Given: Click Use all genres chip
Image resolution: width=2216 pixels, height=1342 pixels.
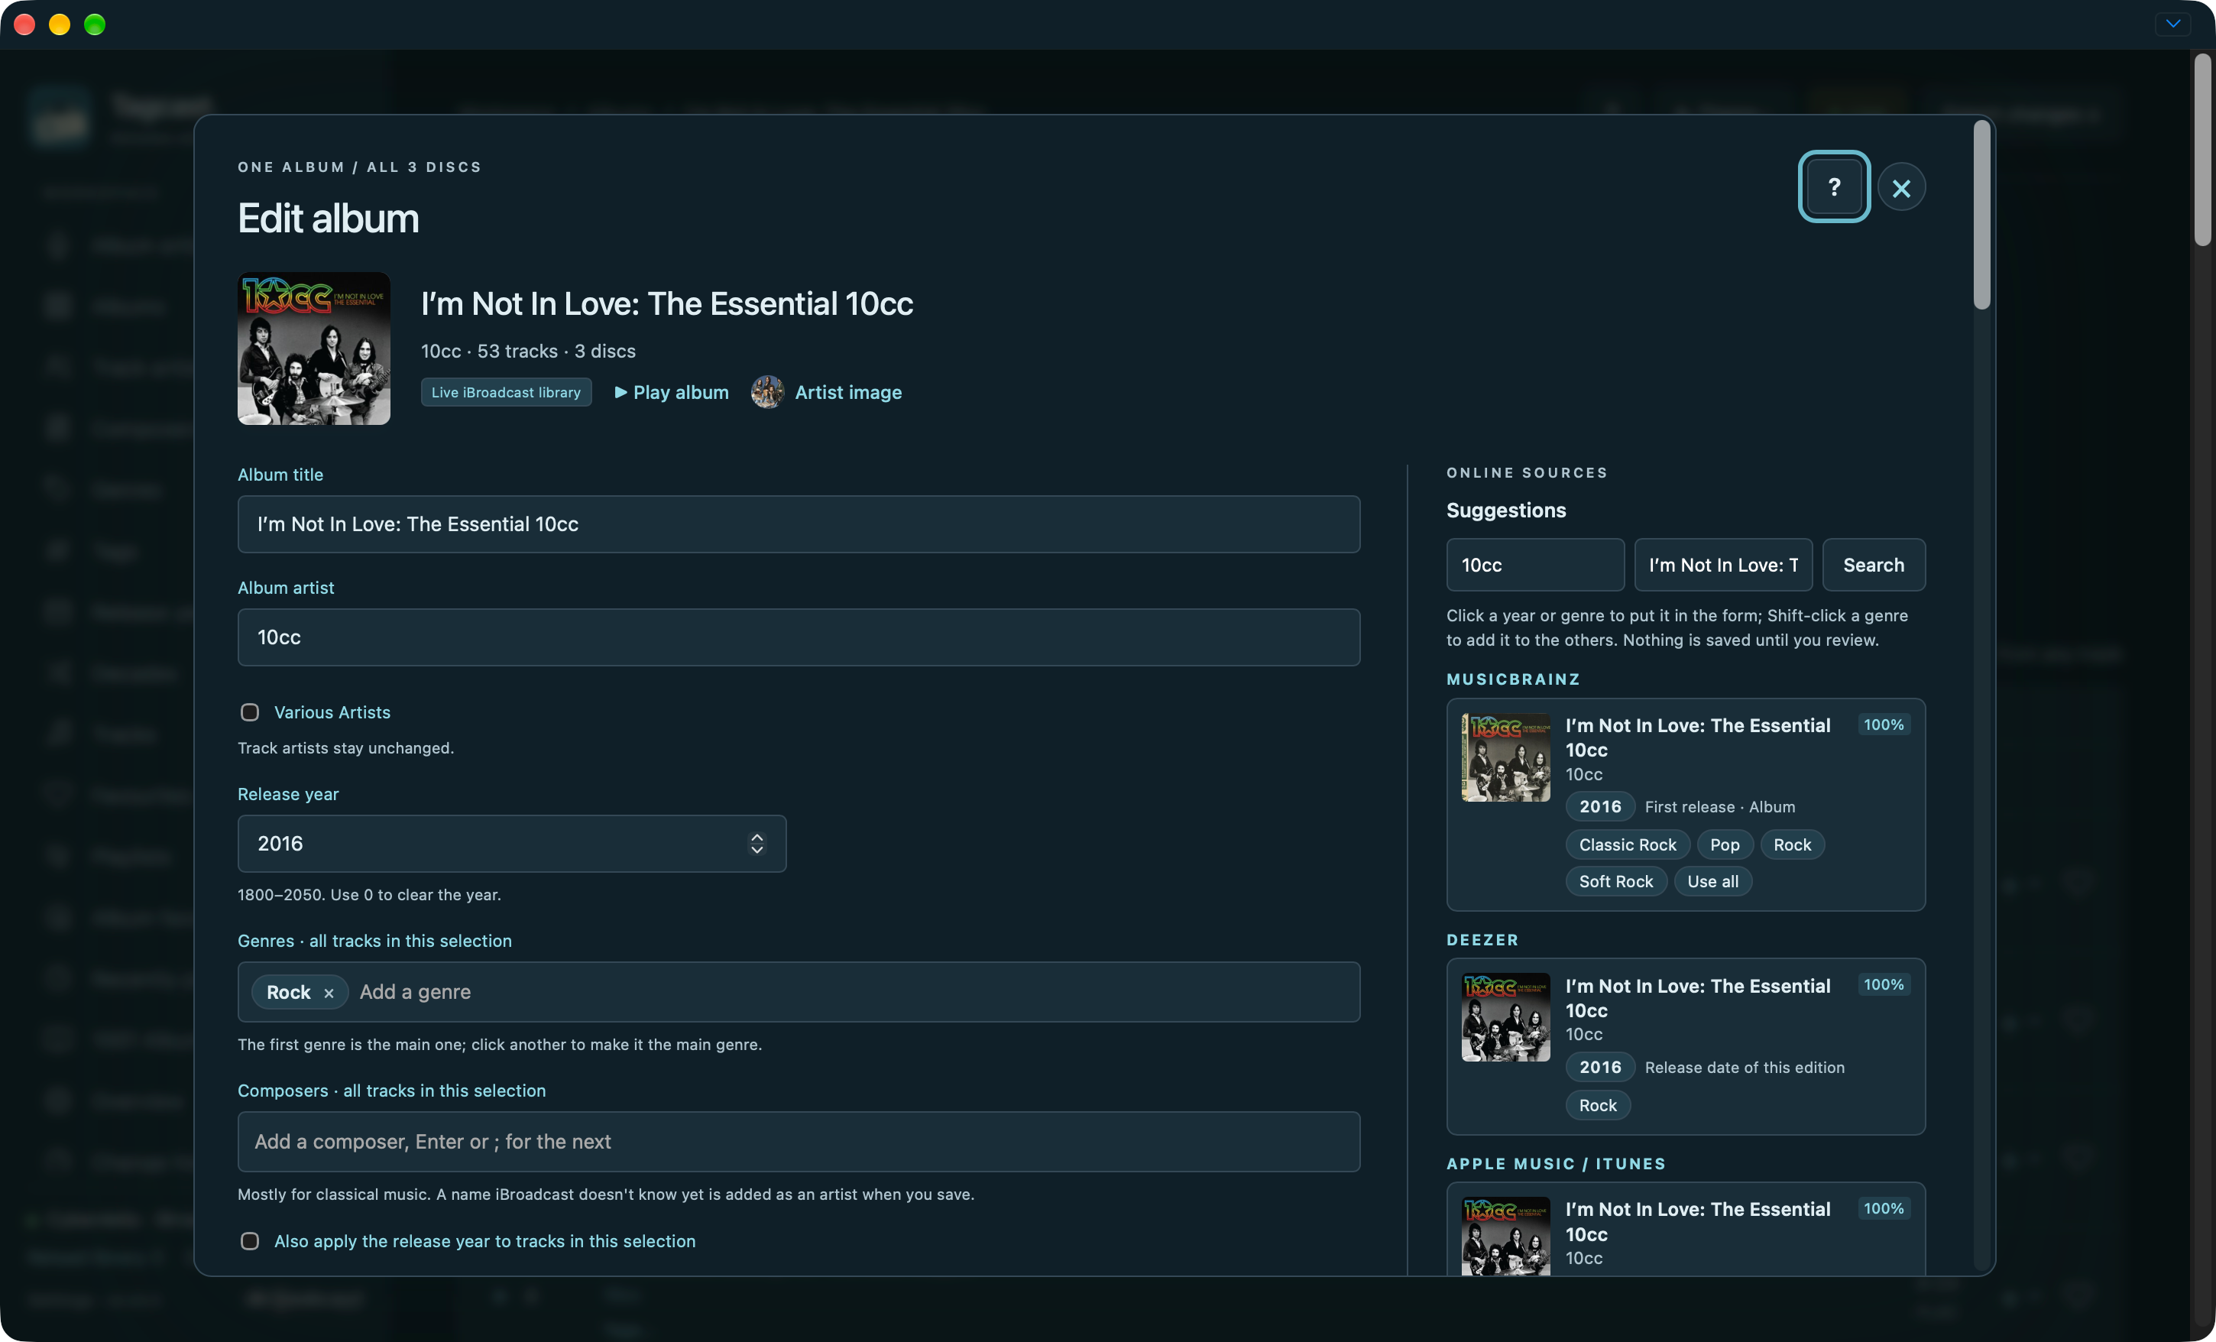Looking at the screenshot, I should point(1712,881).
